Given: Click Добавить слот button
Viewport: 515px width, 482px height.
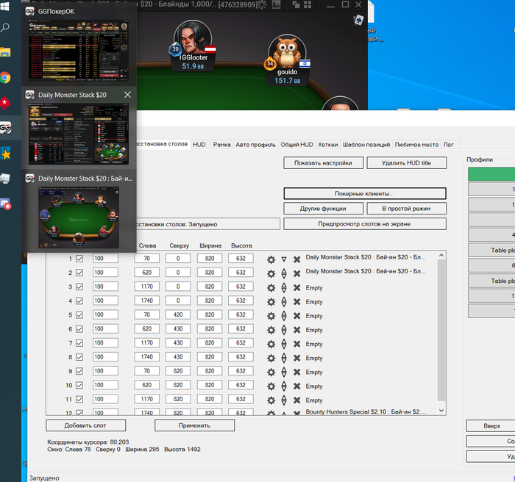Looking at the screenshot, I should click(85, 425).
